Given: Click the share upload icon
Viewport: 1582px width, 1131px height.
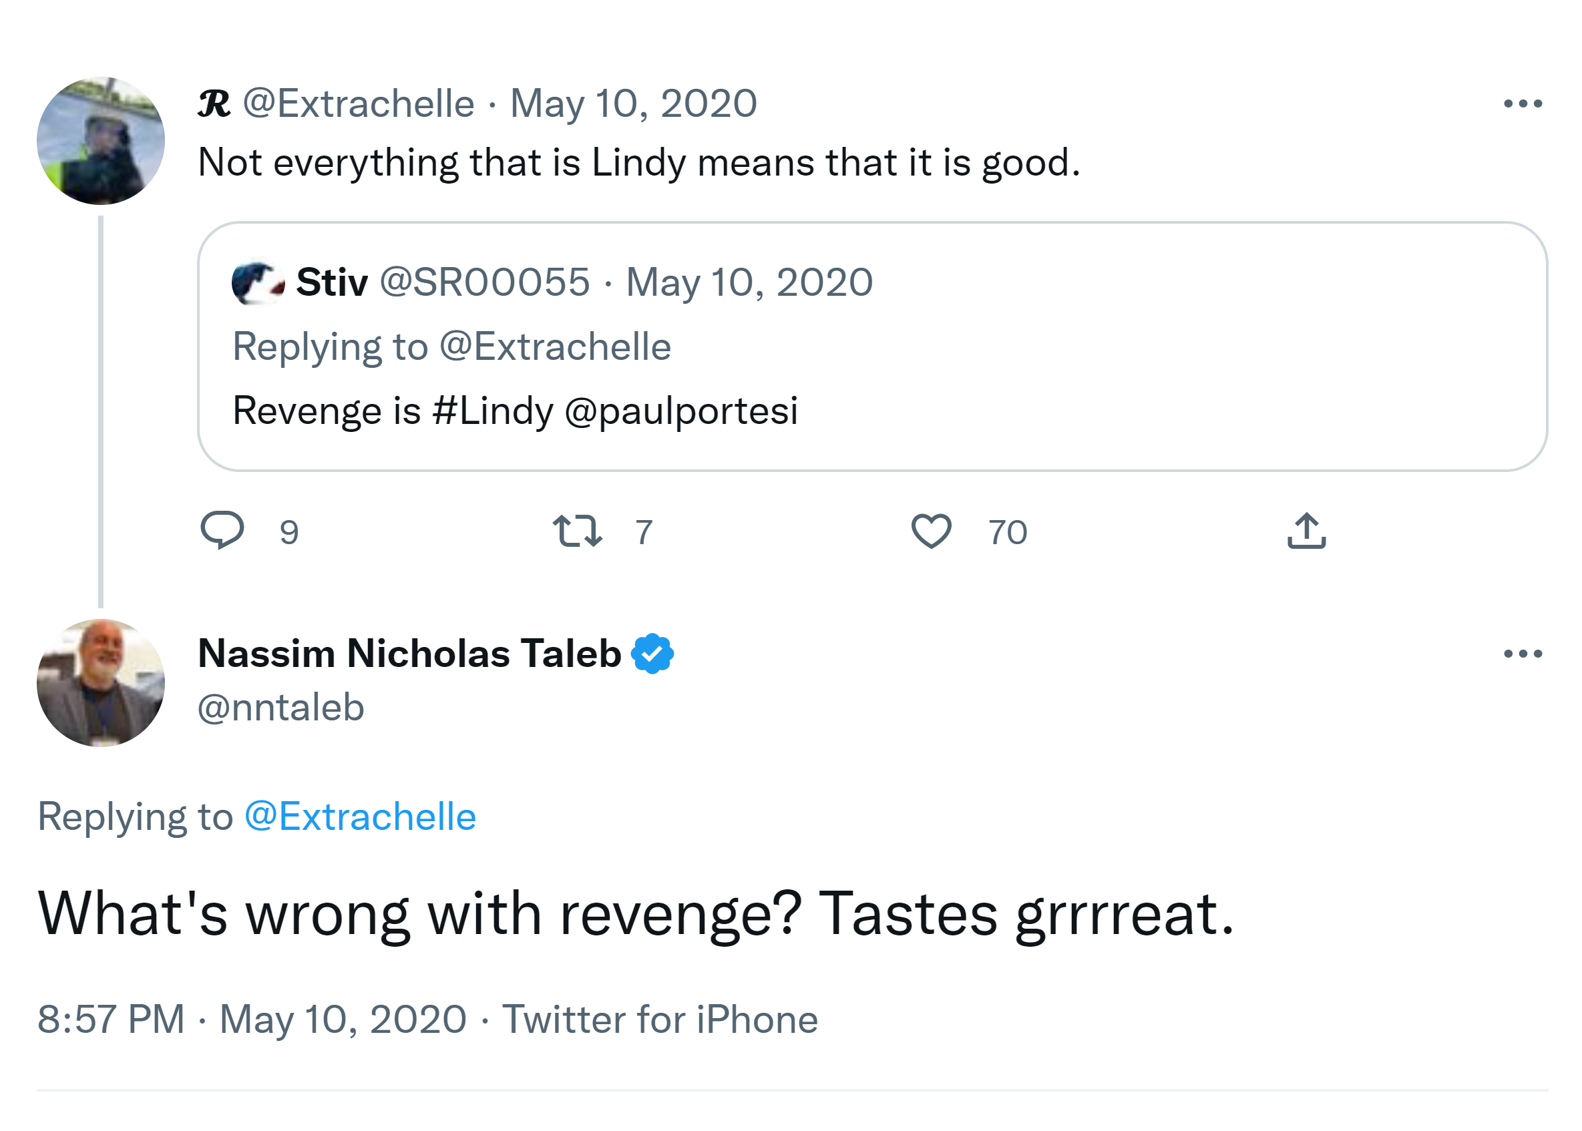Looking at the screenshot, I should pos(1306,531).
